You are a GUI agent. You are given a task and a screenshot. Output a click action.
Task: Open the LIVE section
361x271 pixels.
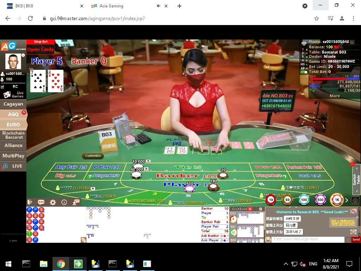pyautogui.click(x=13, y=166)
